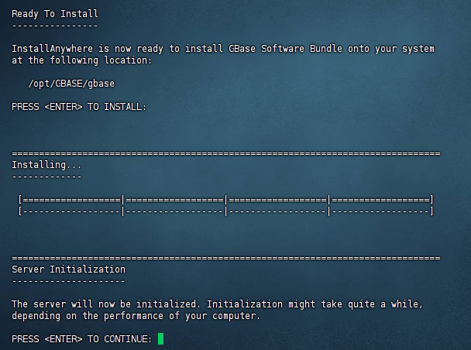Click the filled '=' installation progress bar

pos(226,200)
